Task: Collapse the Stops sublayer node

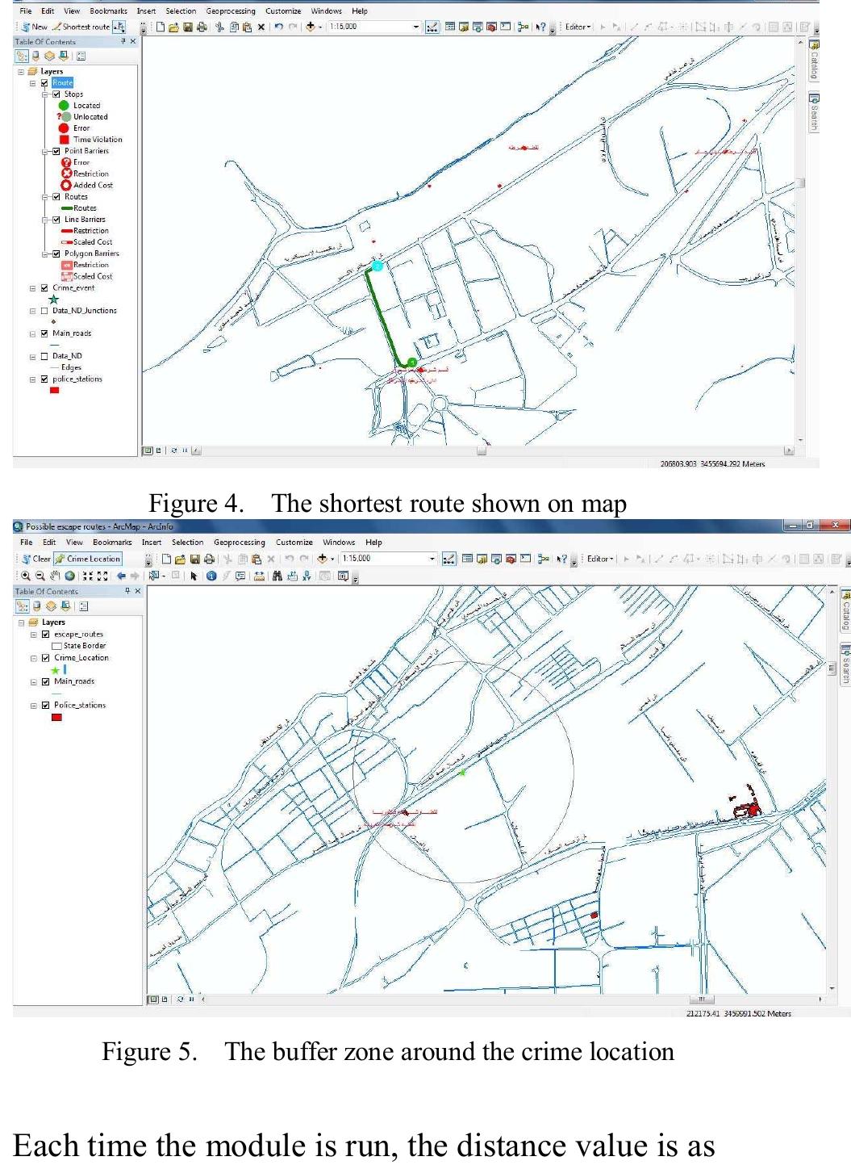Action: (x=45, y=94)
